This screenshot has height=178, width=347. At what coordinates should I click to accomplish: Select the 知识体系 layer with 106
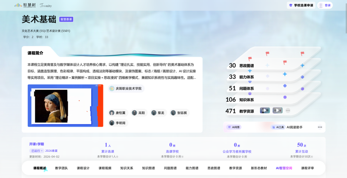pos(240,100)
